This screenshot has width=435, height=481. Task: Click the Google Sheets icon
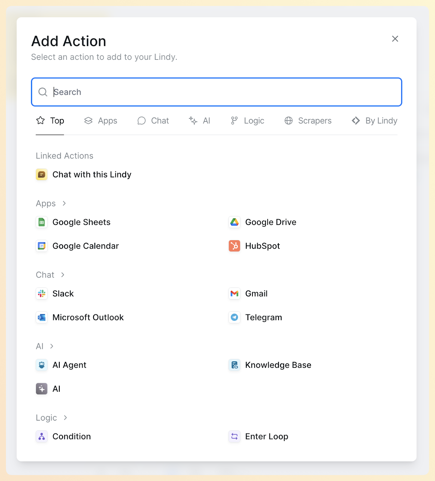tap(42, 222)
